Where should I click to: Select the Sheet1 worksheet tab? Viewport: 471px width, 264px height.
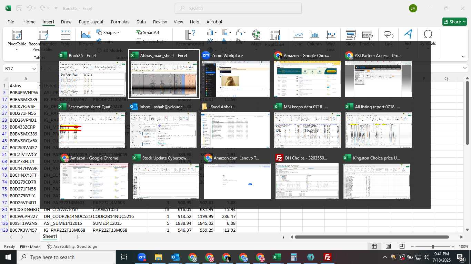50,236
